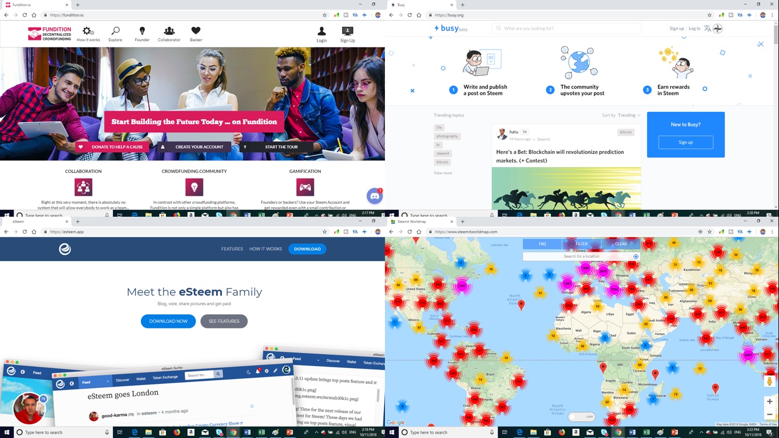779x438 pixels.
Task: Open the Features menu on eSteem
Action: coord(232,249)
